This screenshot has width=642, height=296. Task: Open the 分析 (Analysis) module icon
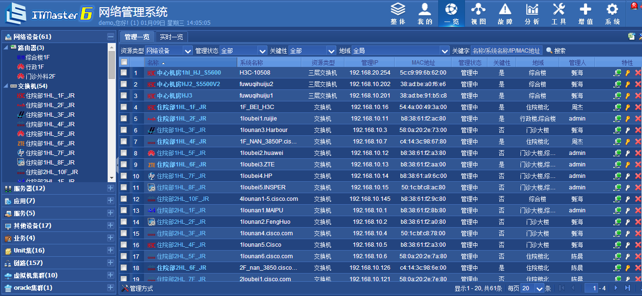coord(532,13)
